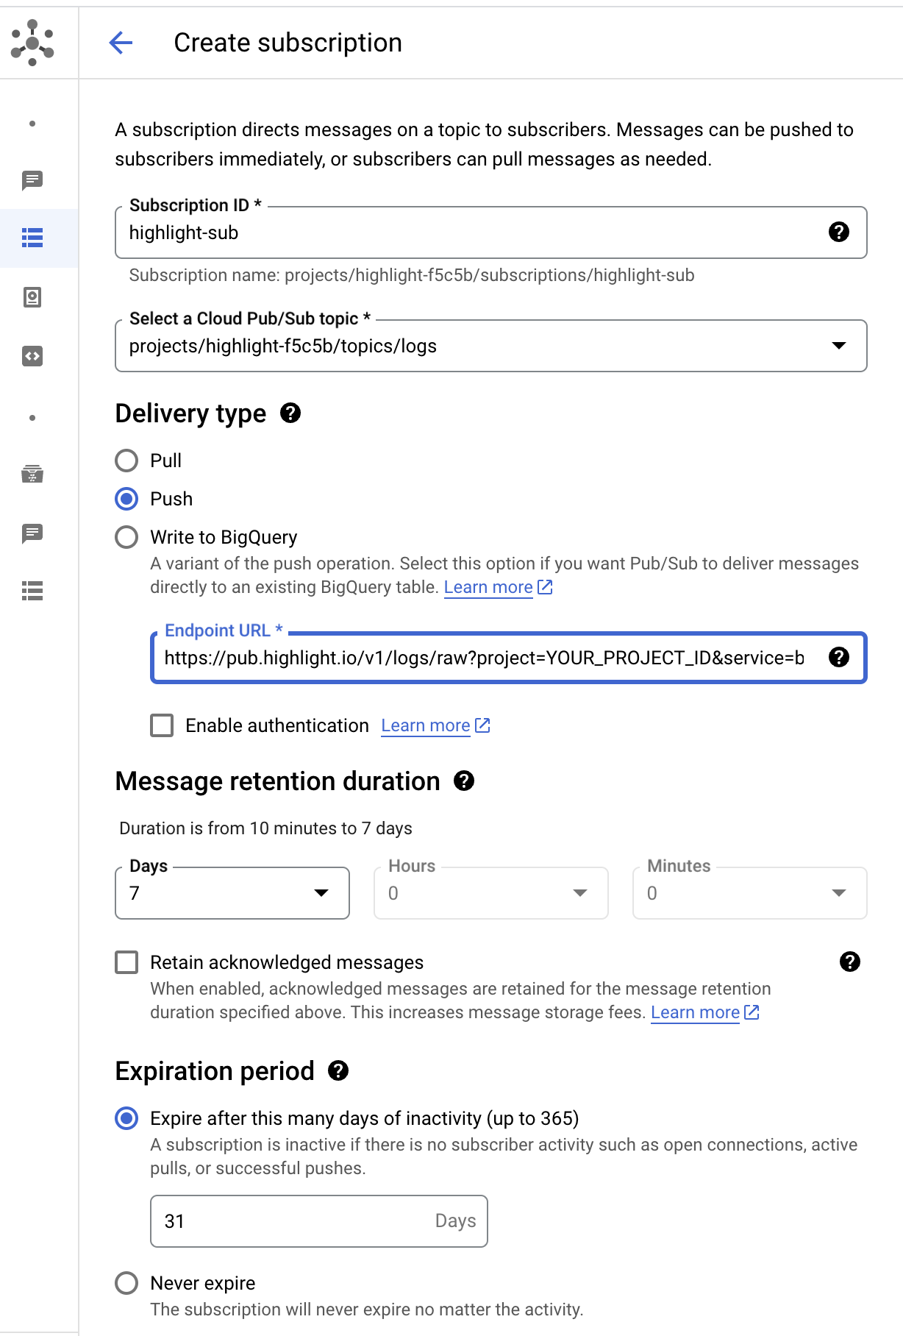Open the Days retention dropdown
This screenshot has width=903, height=1336.
[x=232, y=893]
